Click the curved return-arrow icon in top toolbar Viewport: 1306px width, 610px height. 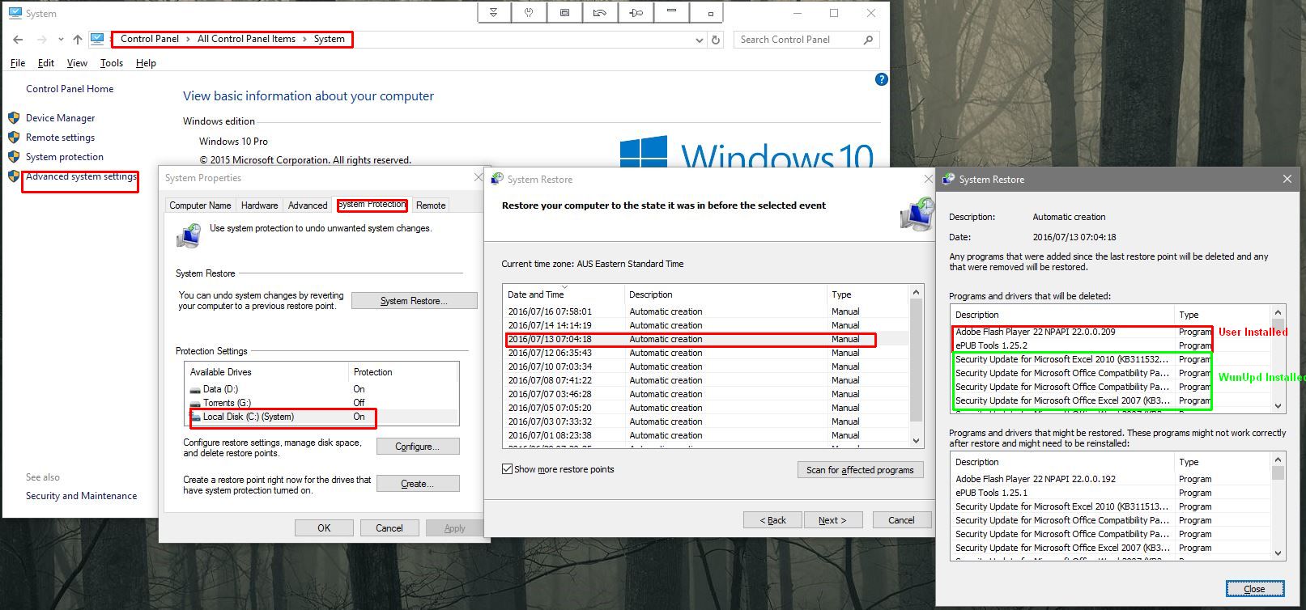click(600, 13)
